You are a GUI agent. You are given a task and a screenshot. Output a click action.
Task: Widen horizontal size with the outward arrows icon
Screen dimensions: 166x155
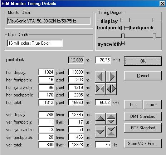click(x=111, y=89)
